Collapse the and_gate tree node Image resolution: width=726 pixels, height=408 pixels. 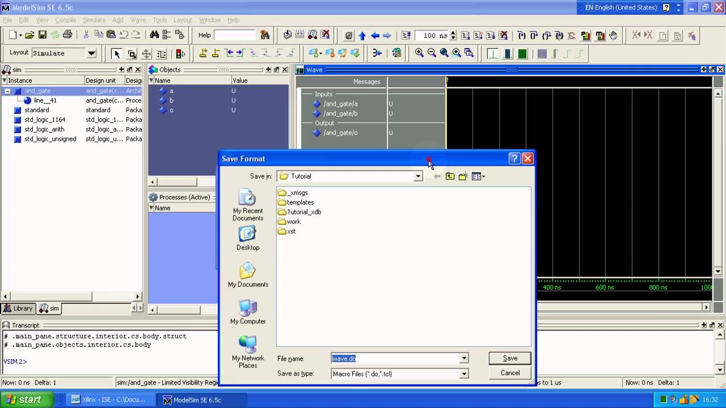point(7,91)
